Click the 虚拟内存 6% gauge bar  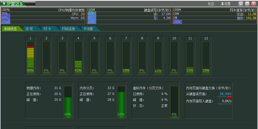coord(174,102)
